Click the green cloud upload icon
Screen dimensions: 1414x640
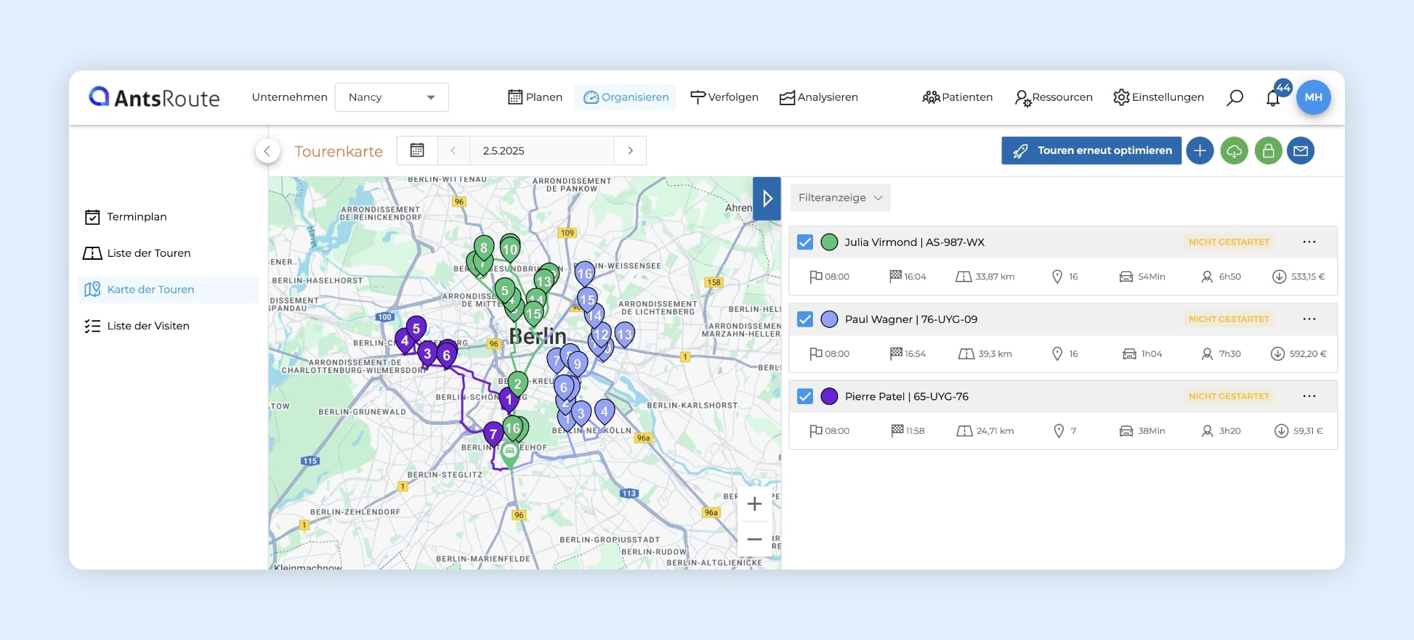click(1234, 151)
